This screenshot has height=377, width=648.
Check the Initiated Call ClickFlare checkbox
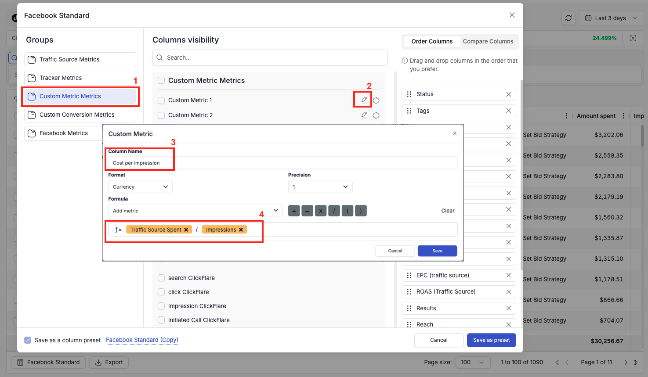coord(161,320)
